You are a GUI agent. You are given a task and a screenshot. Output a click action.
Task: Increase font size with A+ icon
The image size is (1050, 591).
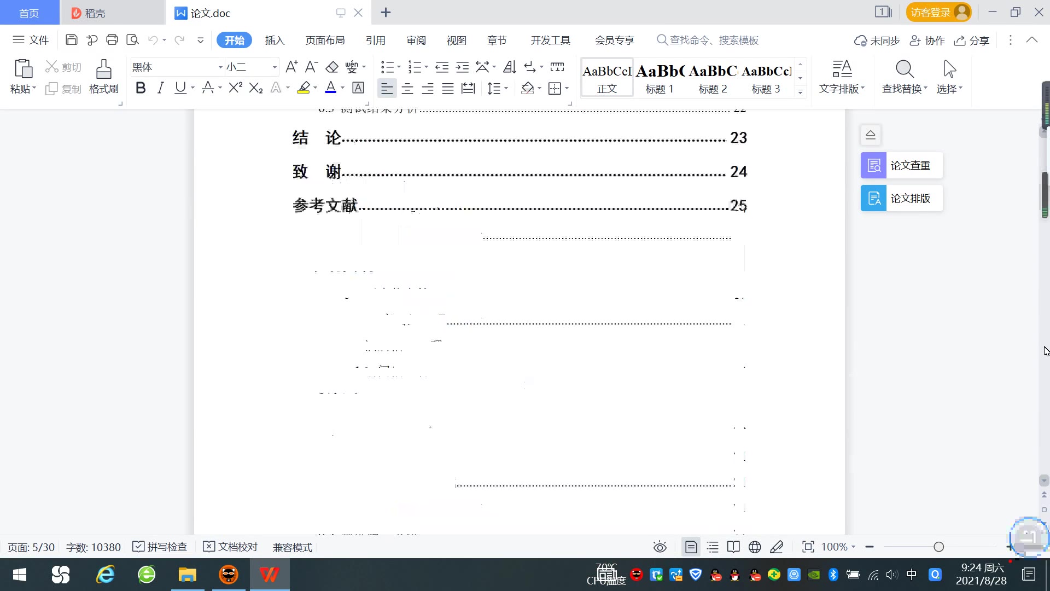point(291,67)
